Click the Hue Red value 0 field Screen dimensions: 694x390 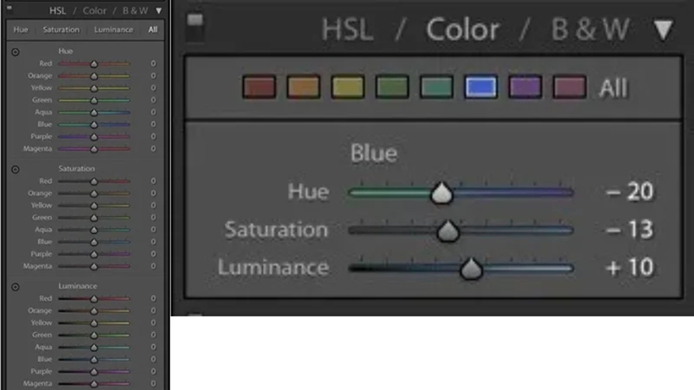pyautogui.click(x=154, y=63)
